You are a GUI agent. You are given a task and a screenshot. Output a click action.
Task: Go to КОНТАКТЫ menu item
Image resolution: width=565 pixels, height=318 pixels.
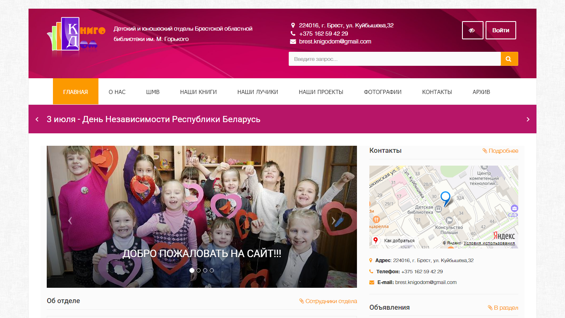click(x=437, y=92)
